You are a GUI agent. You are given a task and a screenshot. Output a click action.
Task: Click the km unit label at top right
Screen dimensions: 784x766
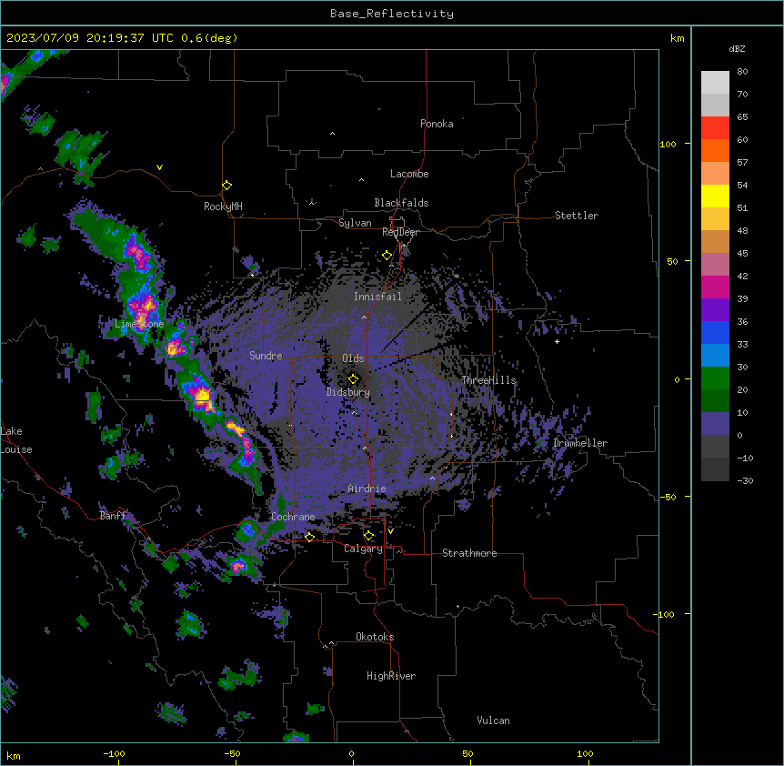coord(678,38)
